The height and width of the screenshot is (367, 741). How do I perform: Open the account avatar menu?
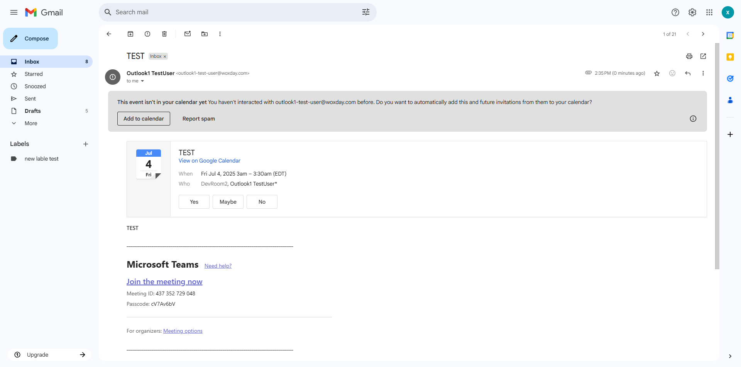(728, 12)
